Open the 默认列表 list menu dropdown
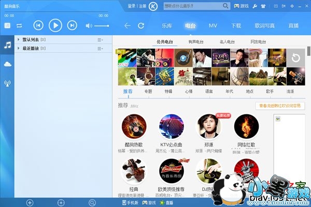Screen dimensions: 311x207 coord(100,40)
